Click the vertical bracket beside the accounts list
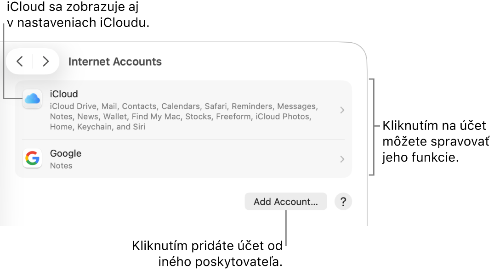Screen dimensions: 494x270 372,127
